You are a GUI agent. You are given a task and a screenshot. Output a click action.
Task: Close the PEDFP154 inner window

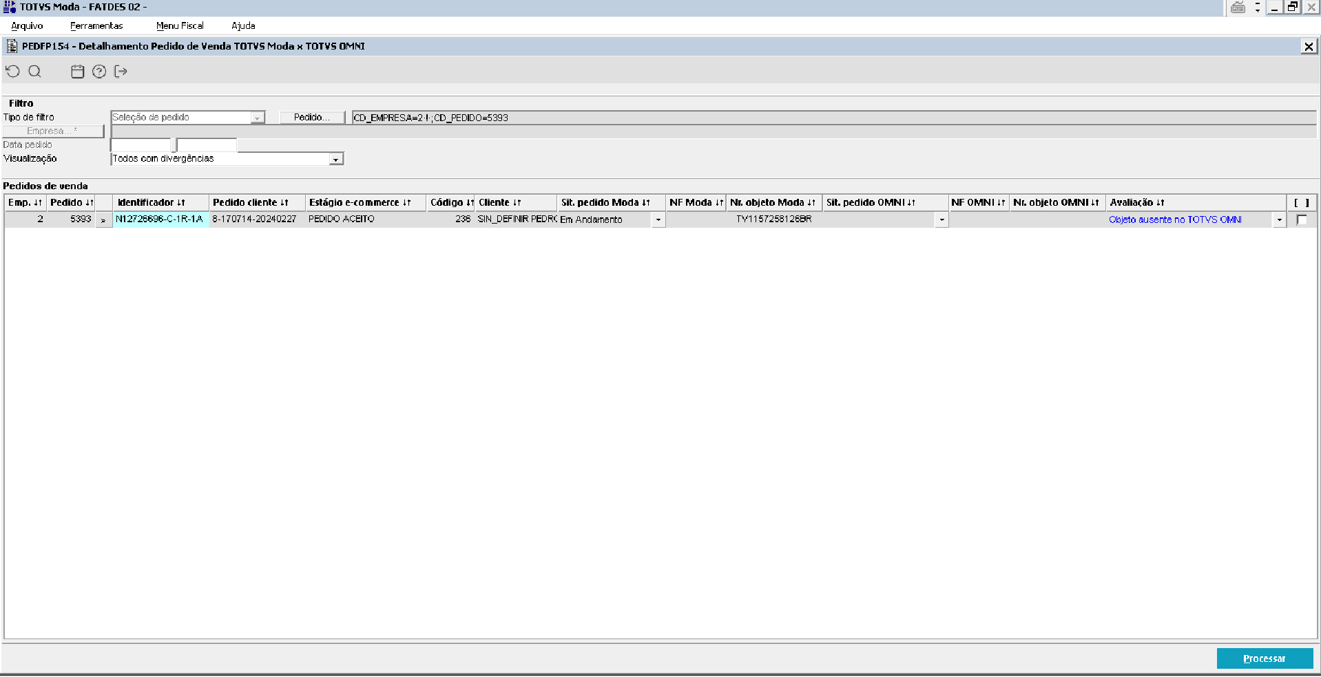1309,46
